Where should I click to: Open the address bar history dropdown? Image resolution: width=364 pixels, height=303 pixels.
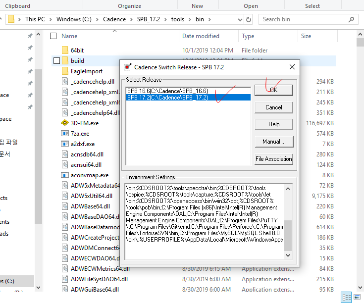coord(240,20)
